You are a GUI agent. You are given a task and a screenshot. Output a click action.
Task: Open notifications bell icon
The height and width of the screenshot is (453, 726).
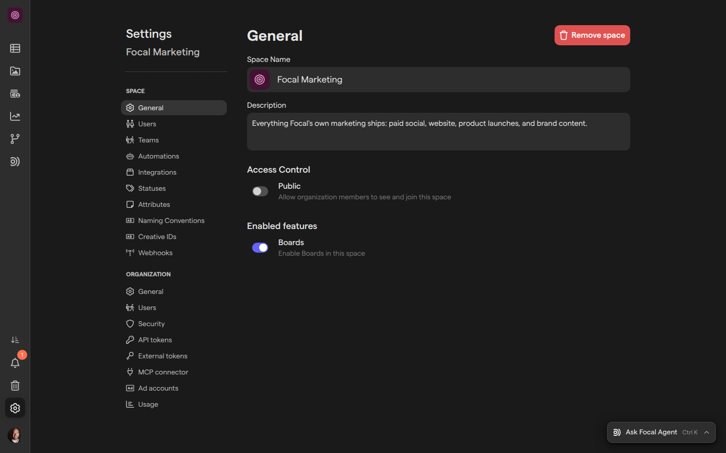pos(15,363)
